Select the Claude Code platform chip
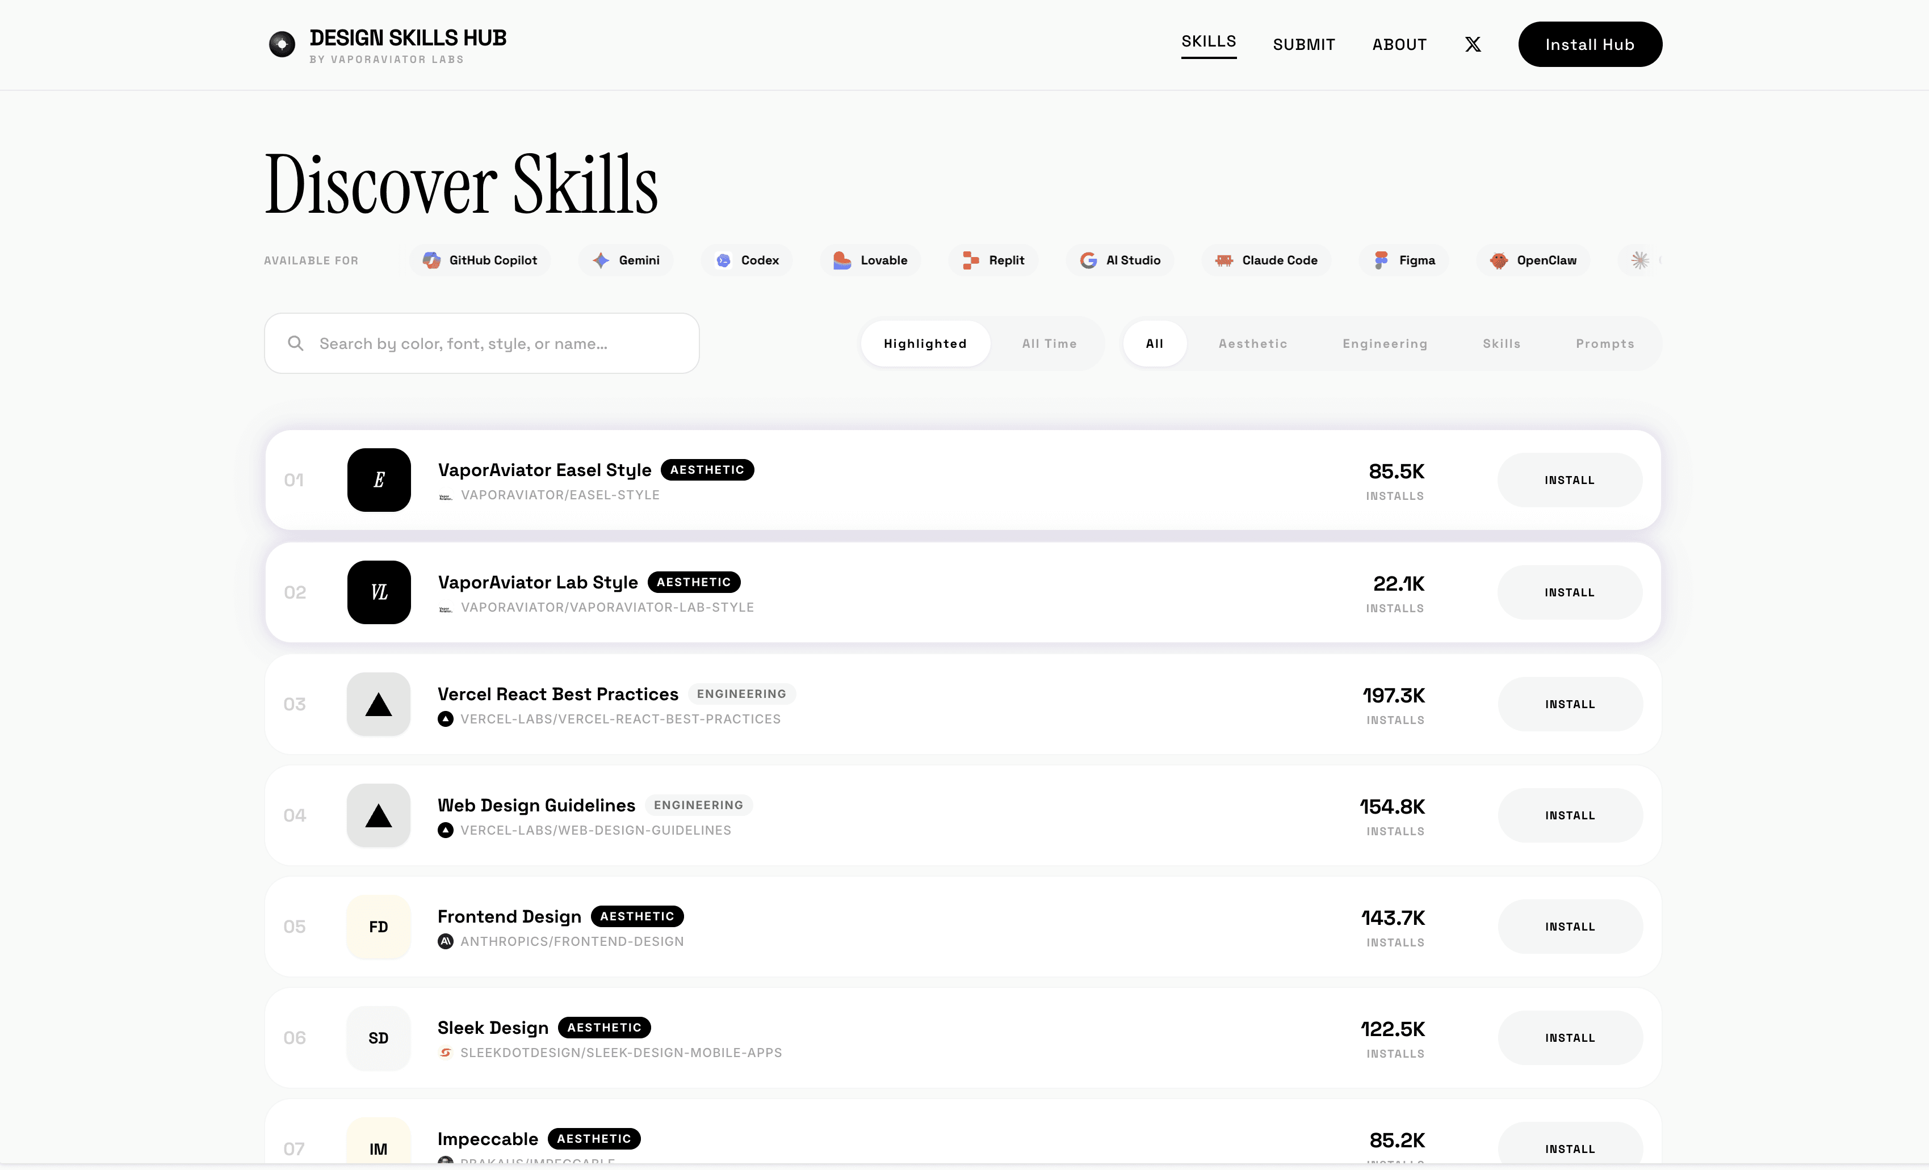The height and width of the screenshot is (1170, 1929). (x=1266, y=260)
